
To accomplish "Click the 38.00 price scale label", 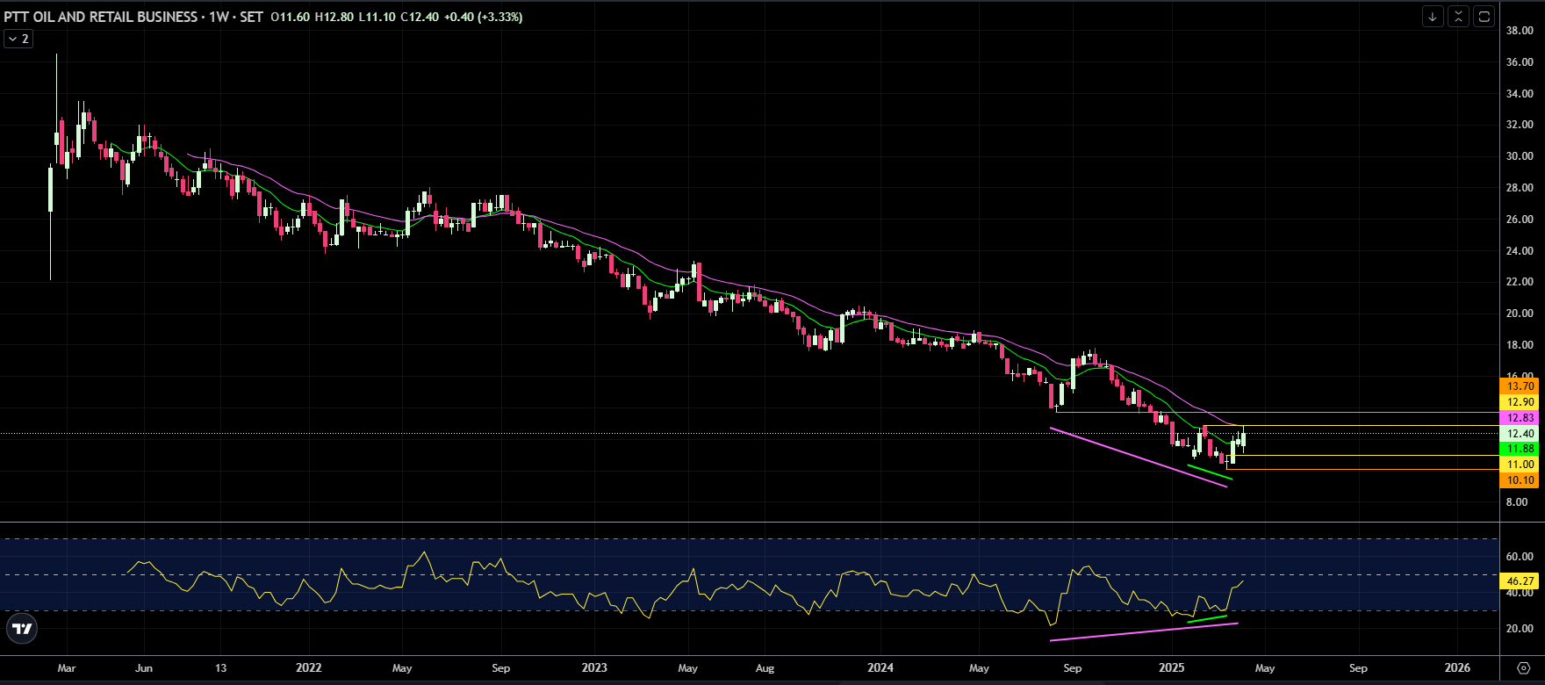I will tap(1520, 31).
